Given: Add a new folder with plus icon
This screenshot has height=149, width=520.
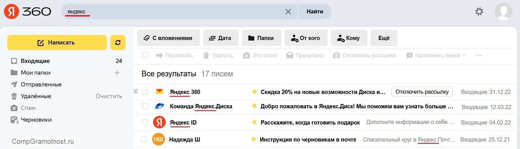Looking at the screenshot, I should point(117,73).
